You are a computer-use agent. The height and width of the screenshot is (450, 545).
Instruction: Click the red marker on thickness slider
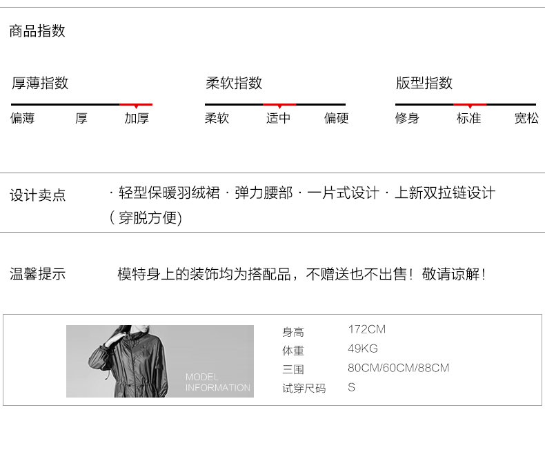[x=136, y=105]
